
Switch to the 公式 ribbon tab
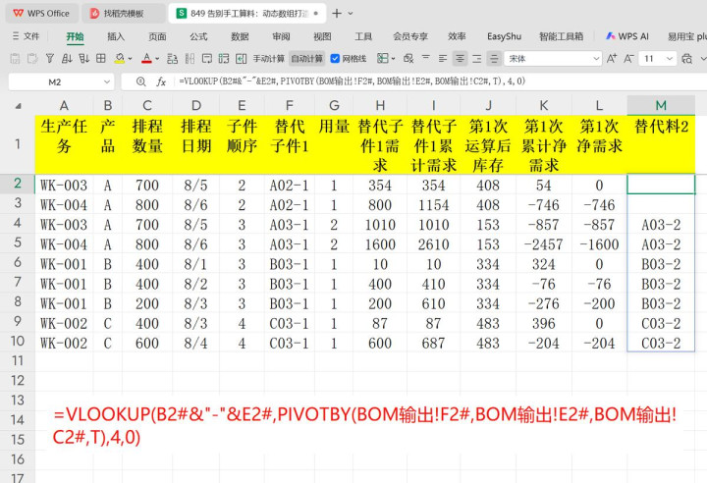[x=198, y=36]
